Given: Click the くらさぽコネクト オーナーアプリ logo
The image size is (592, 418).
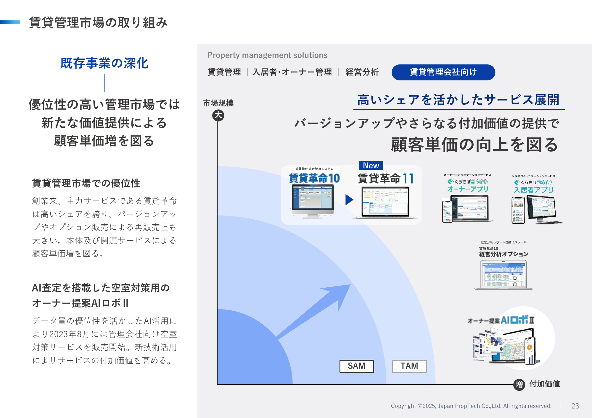Looking at the screenshot, I should click(468, 185).
